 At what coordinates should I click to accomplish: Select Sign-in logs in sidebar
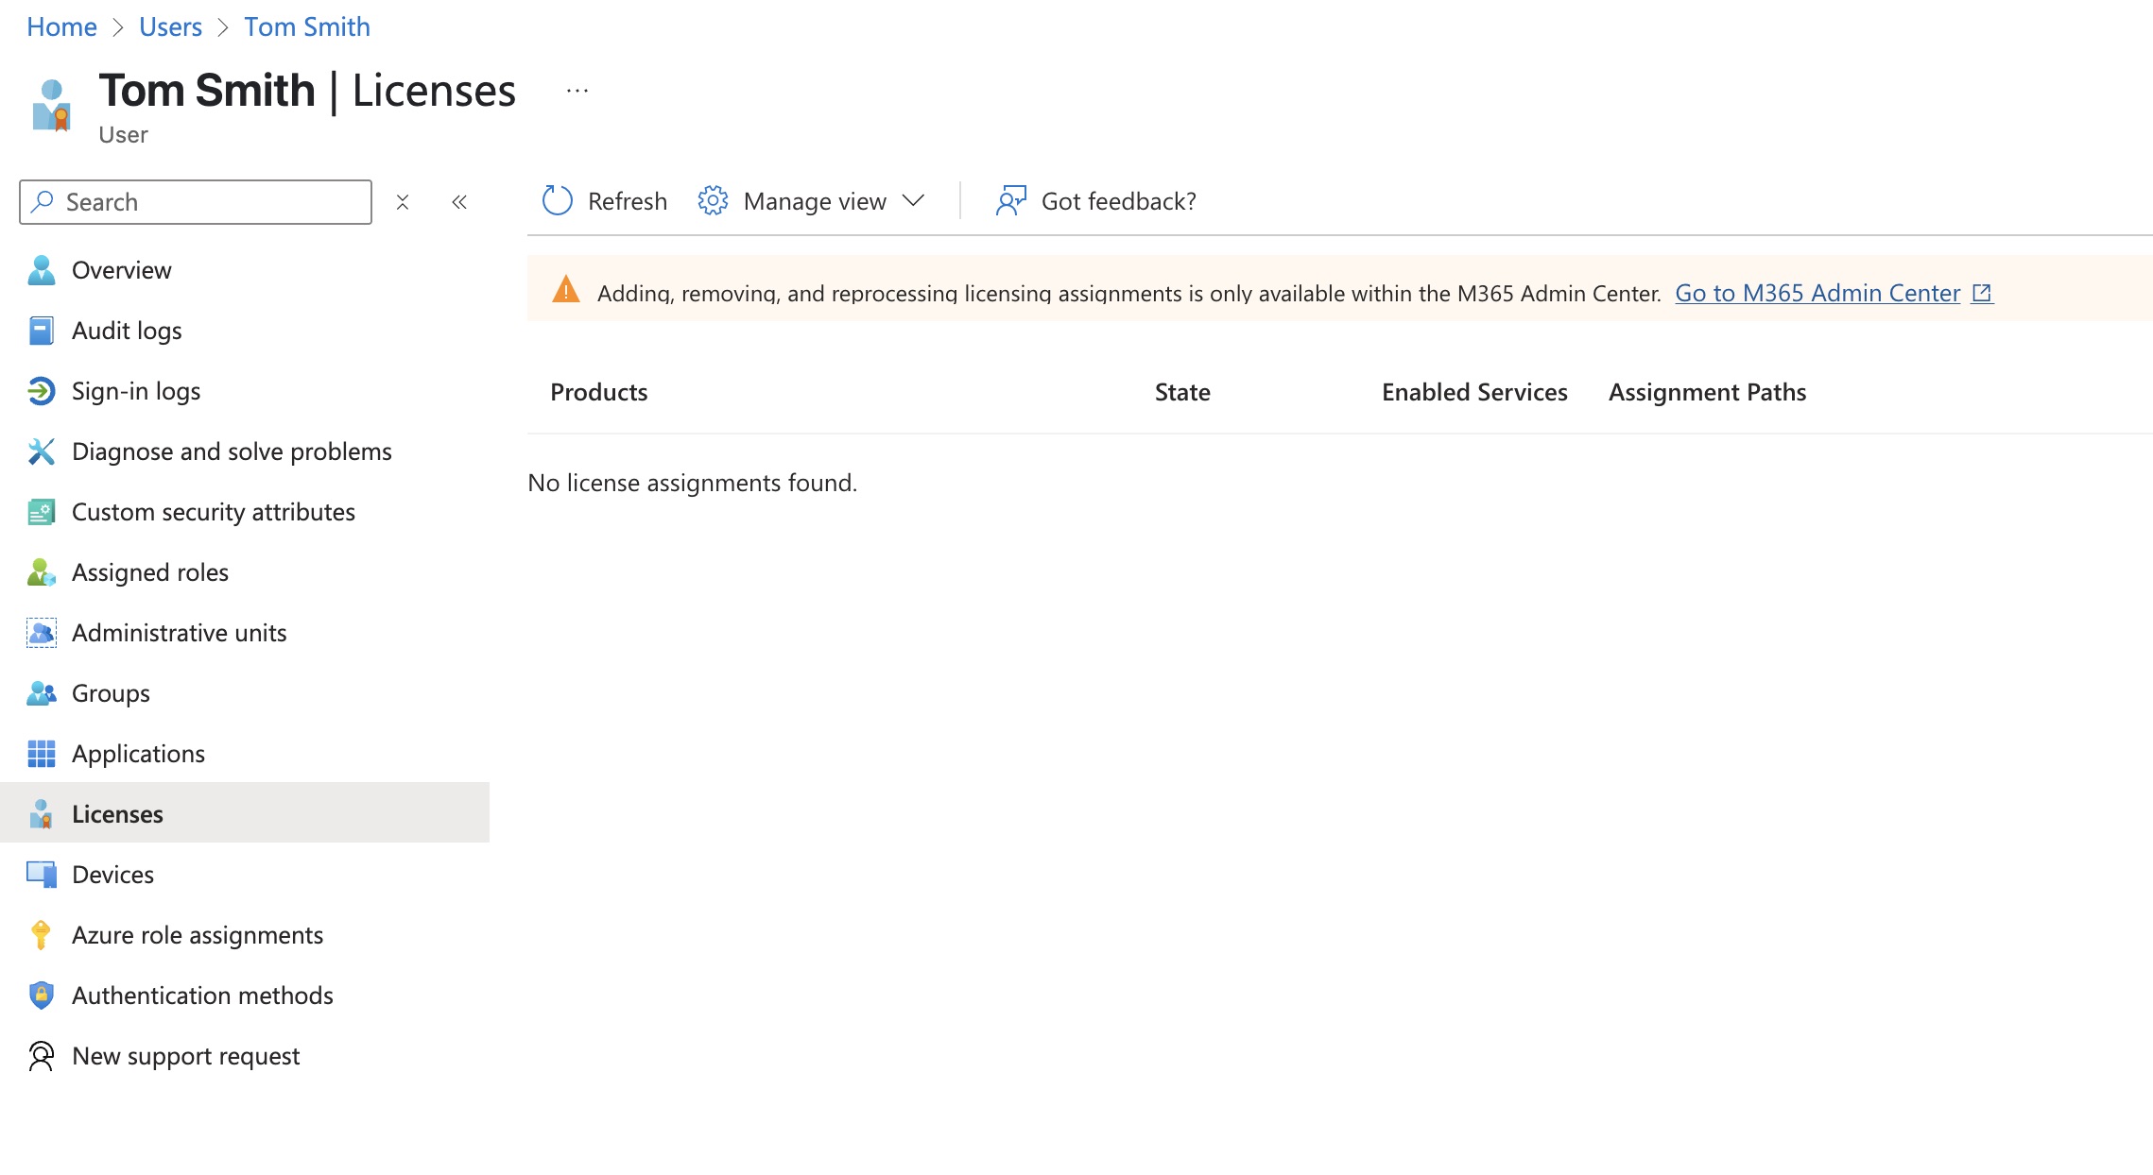click(x=136, y=391)
